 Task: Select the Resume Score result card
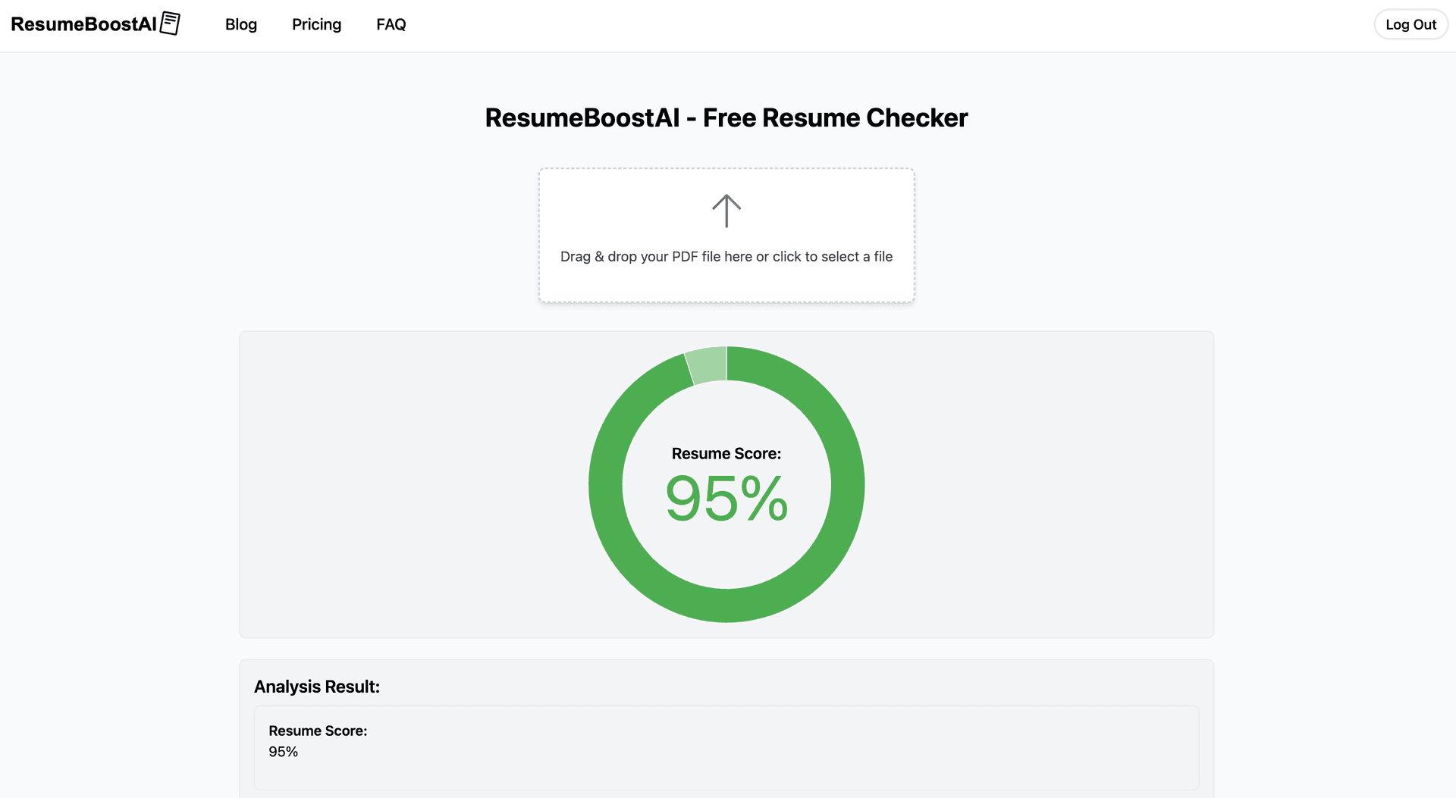click(726, 747)
